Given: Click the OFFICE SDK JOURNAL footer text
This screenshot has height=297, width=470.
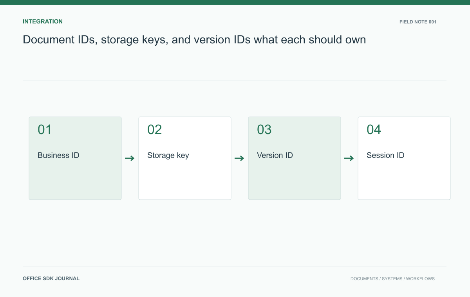Looking at the screenshot, I should 51,279.
